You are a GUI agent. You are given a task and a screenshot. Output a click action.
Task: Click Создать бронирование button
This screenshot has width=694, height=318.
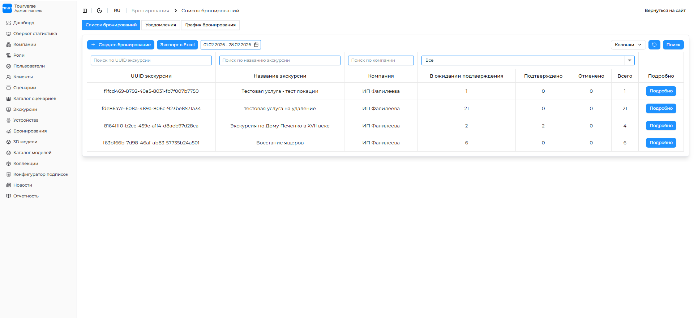(x=121, y=45)
